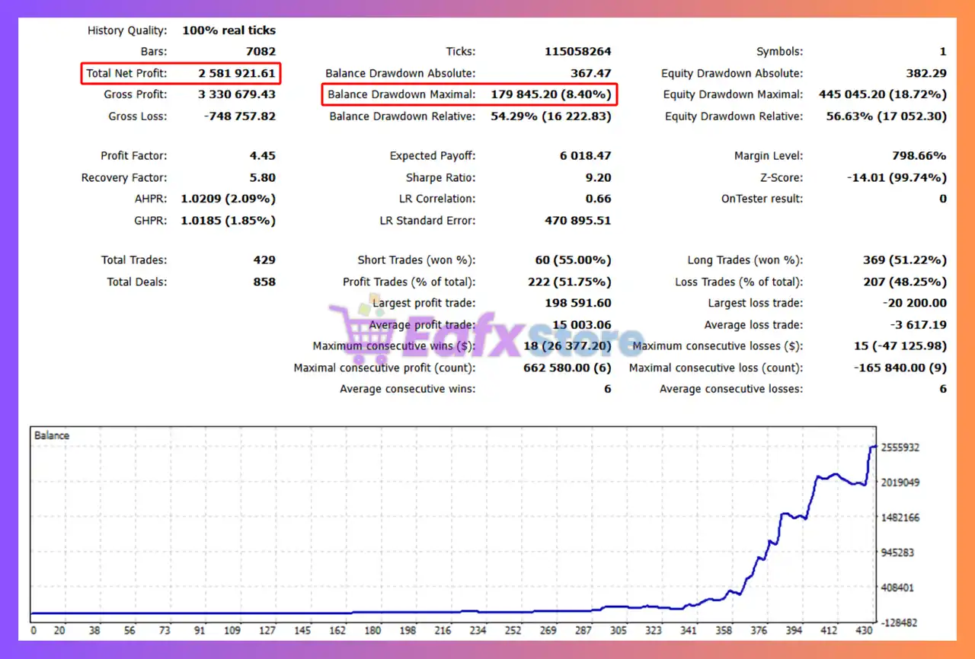The height and width of the screenshot is (659, 975).
Task: Click the Sharpe Ratio value 9.20
Action: pos(598,177)
